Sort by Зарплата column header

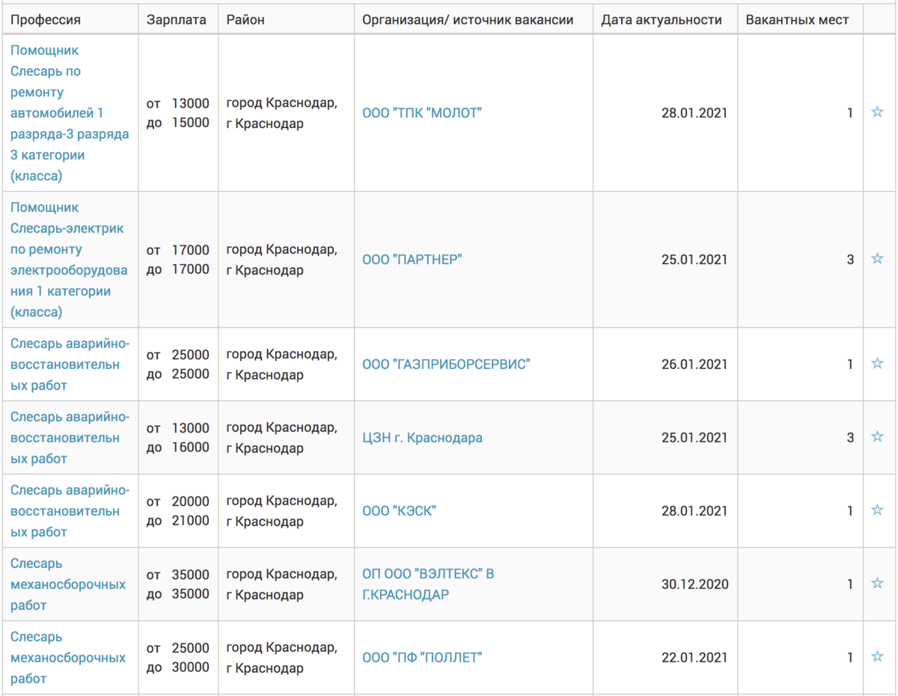[177, 20]
